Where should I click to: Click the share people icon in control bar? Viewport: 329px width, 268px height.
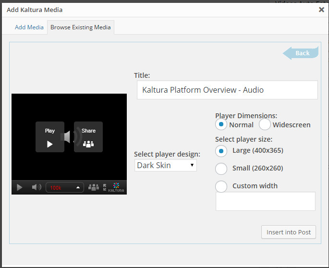click(x=94, y=187)
